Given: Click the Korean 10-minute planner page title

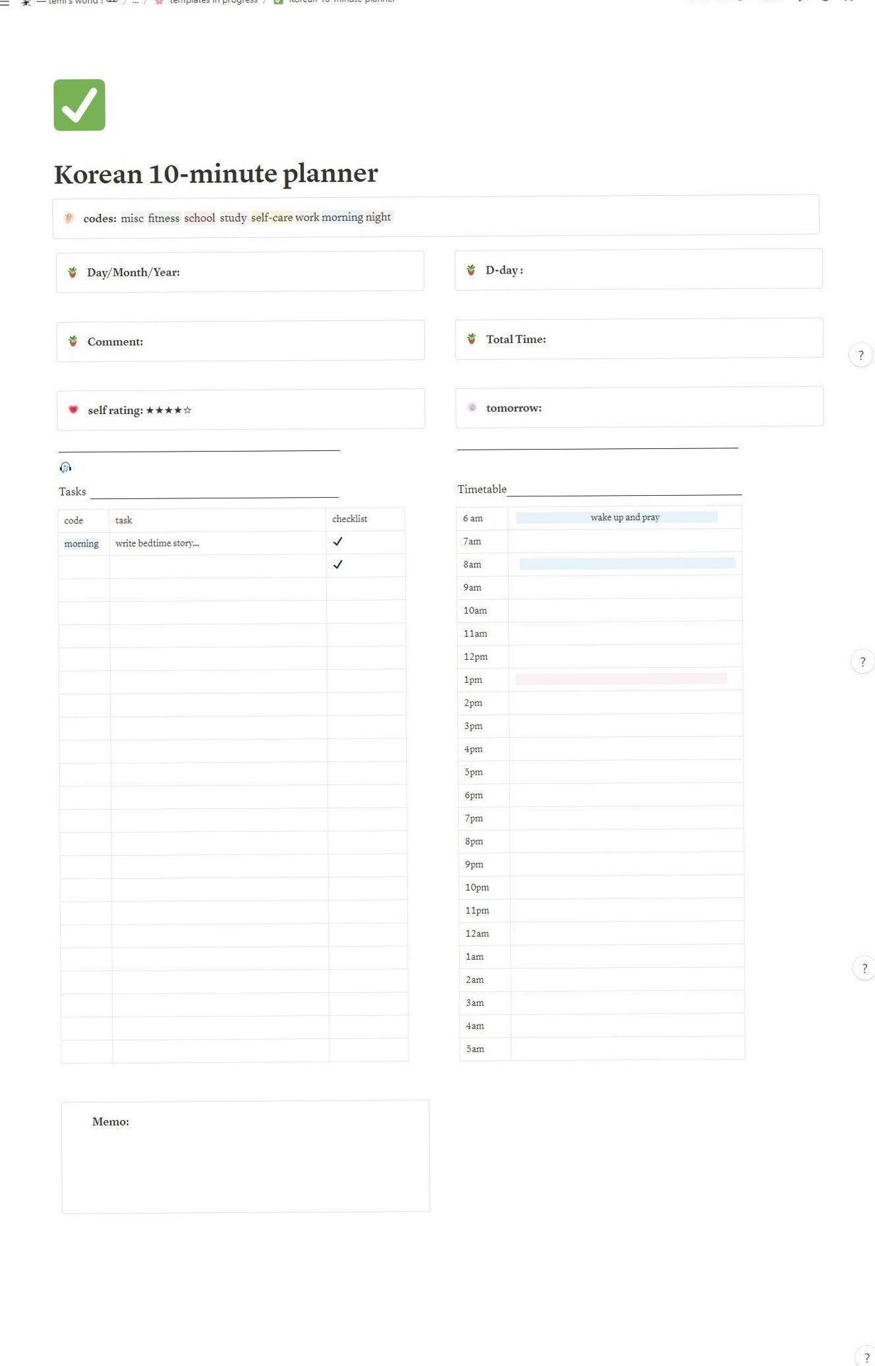Looking at the screenshot, I should coord(215,173).
